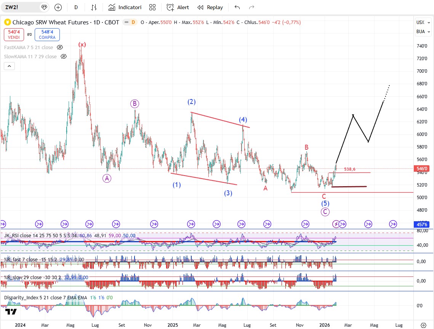Collapse the indicator legend with chevron
Image resolution: width=434 pixels, height=329 pixels.
(10, 66)
